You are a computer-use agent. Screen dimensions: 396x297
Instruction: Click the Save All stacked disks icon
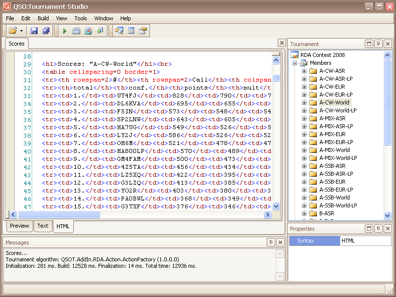(46, 31)
